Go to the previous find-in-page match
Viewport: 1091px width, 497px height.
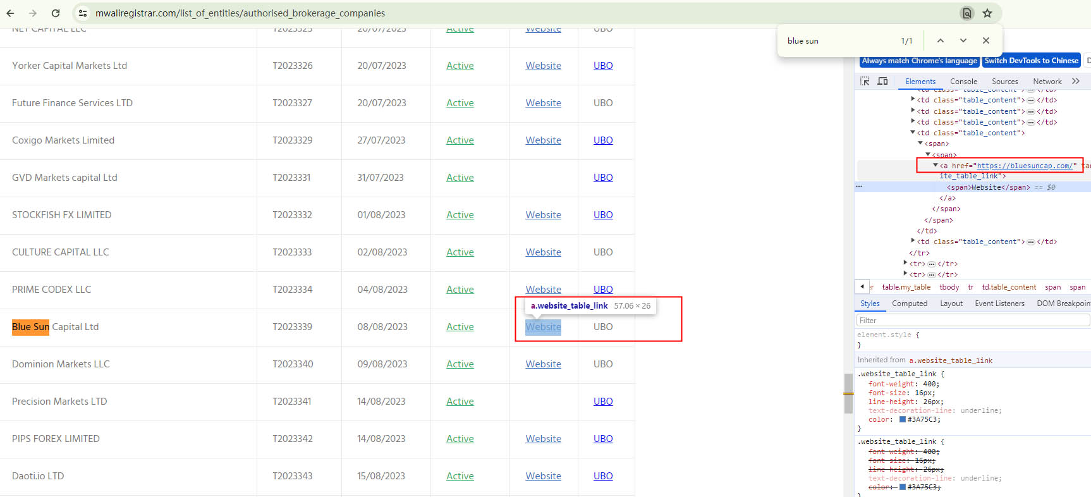941,40
